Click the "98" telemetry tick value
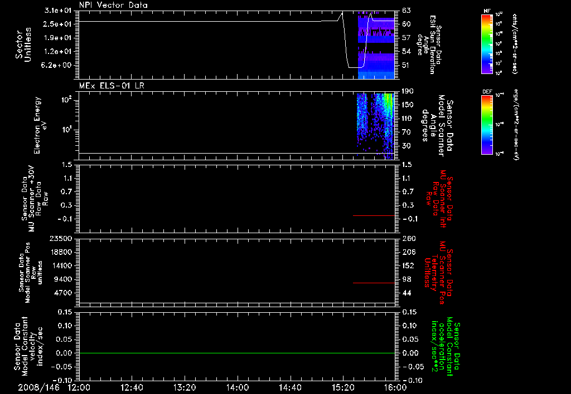This screenshot has height=394, width=571. tap(407, 279)
